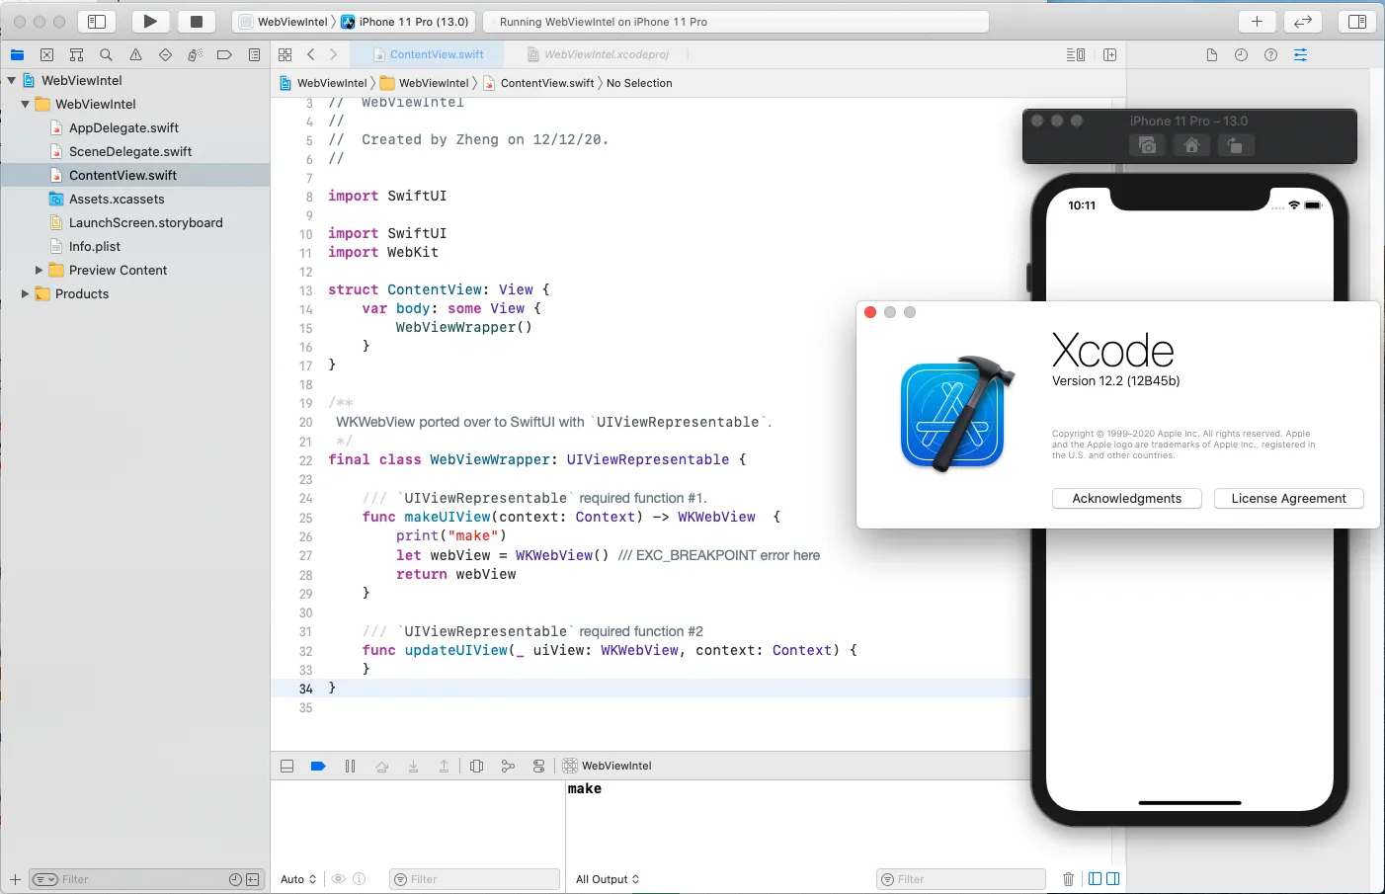The height and width of the screenshot is (894, 1385).
Task: Open the Debug Memory Graph
Action: (508, 766)
